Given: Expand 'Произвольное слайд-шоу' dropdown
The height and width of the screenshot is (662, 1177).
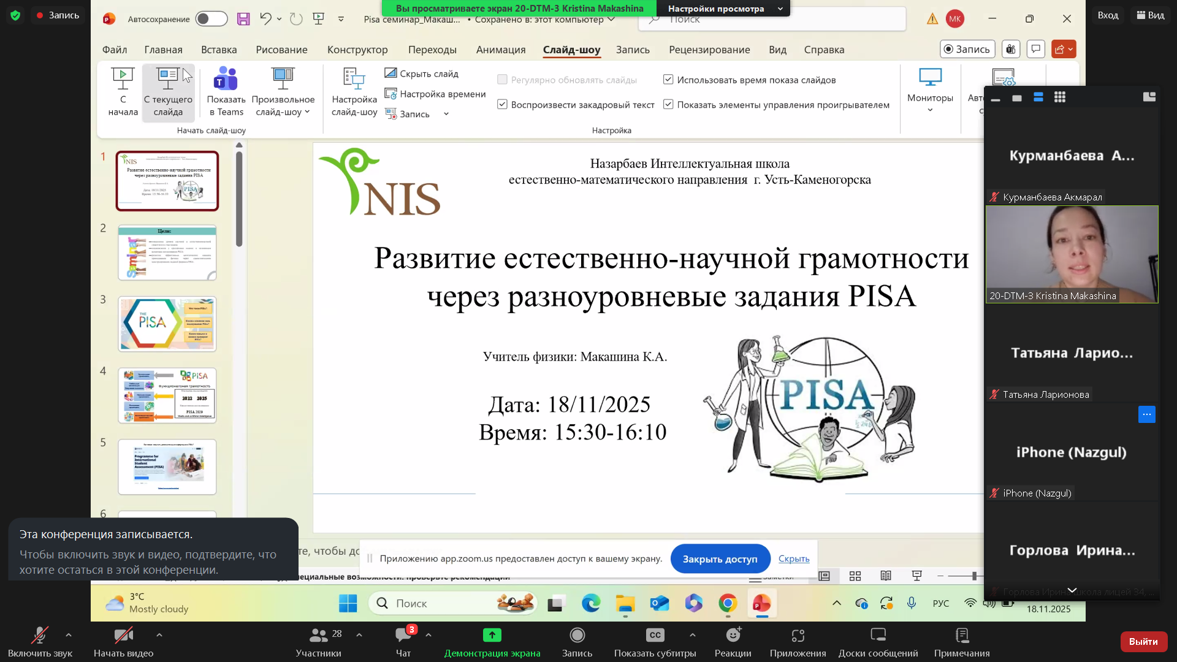Looking at the screenshot, I should (307, 112).
